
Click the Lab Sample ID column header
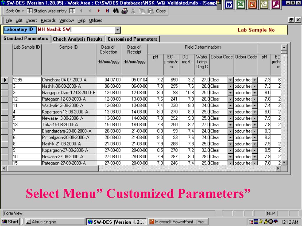tap(27, 59)
